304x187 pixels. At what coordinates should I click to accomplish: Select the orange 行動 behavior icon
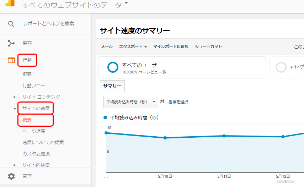[x=11, y=60]
